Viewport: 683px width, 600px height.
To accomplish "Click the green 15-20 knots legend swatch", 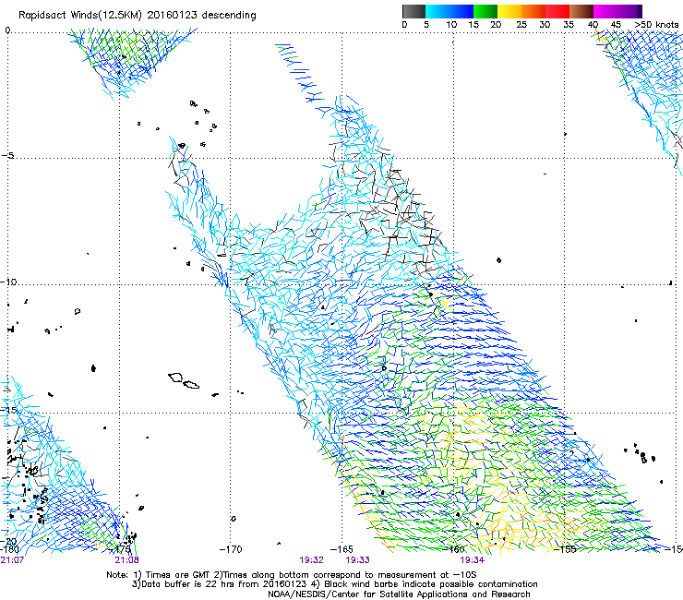I will [x=485, y=11].
